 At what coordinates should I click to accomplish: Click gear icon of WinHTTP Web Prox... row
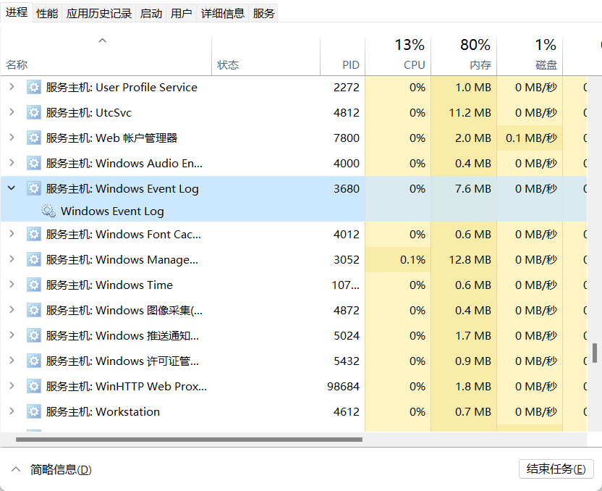[x=34, y=386]
